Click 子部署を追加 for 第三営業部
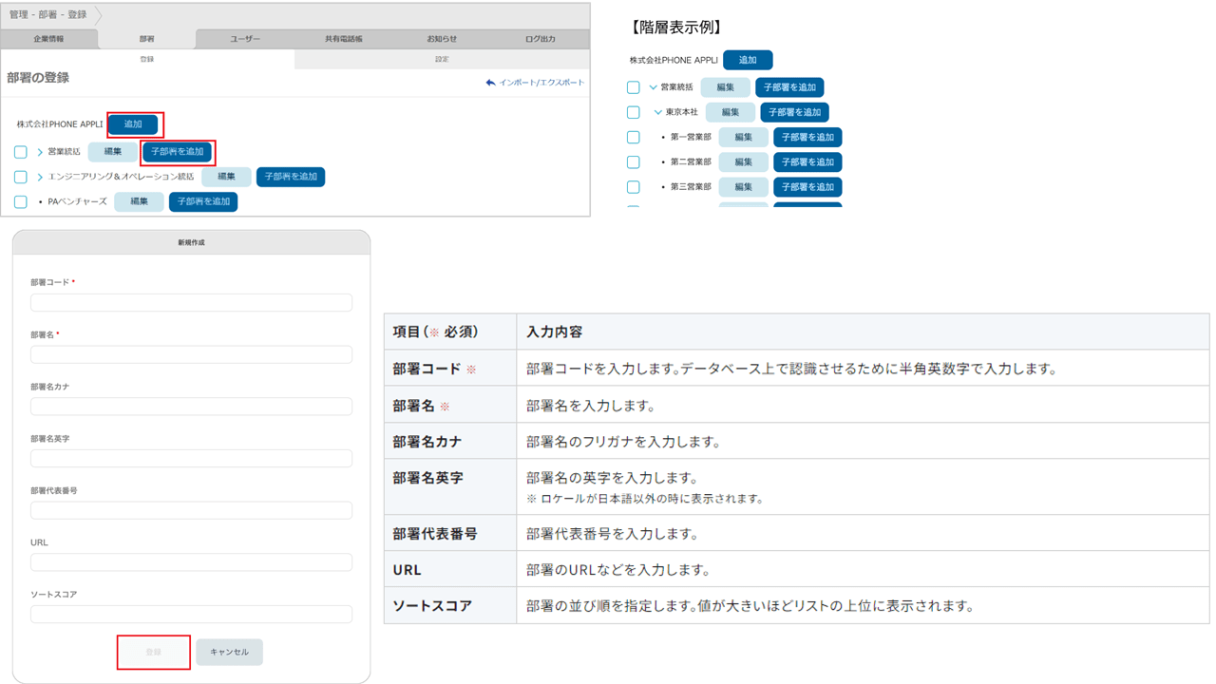 point(807,186)
